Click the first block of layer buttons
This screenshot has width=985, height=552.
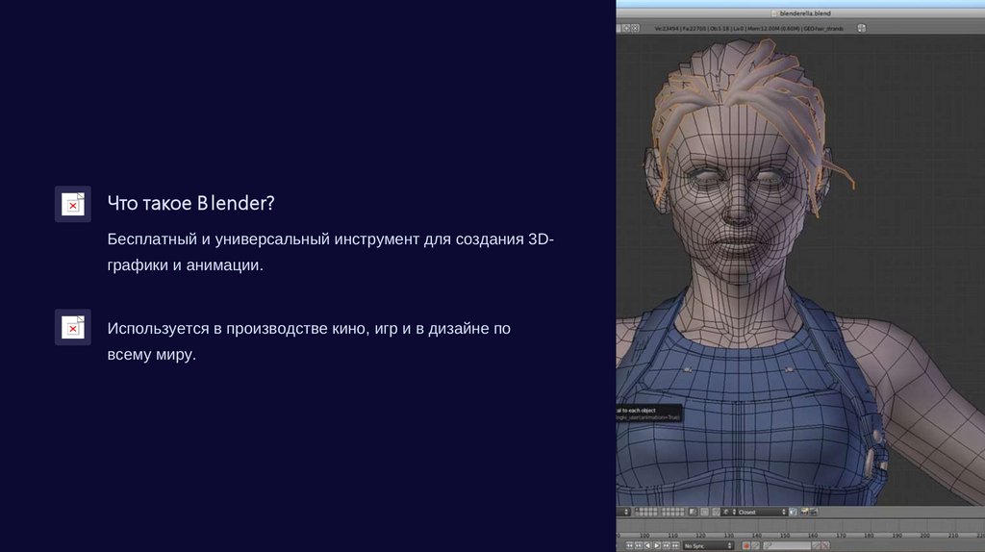coord(646,512)
